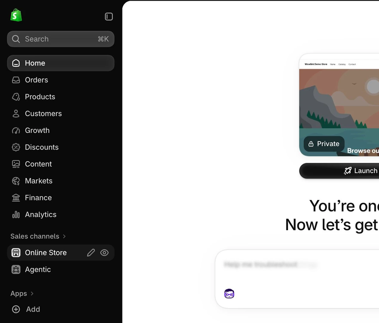This screenshot has width=379, height=323.
Task: Open Analytics label in sidebar
Action: click(x=40, y=214)
